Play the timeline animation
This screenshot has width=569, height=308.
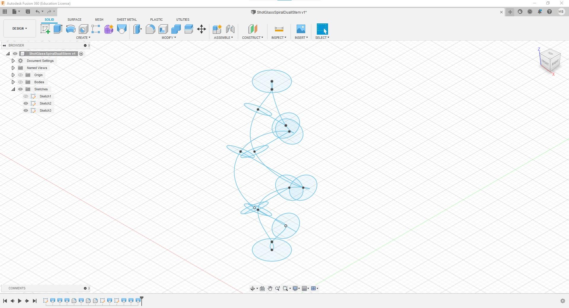click(x=20, y=301)
